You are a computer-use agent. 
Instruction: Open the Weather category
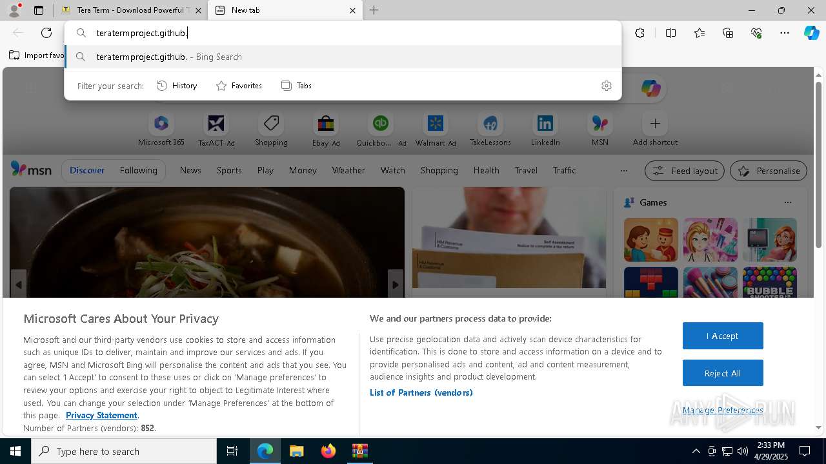(x=348, y=170)
